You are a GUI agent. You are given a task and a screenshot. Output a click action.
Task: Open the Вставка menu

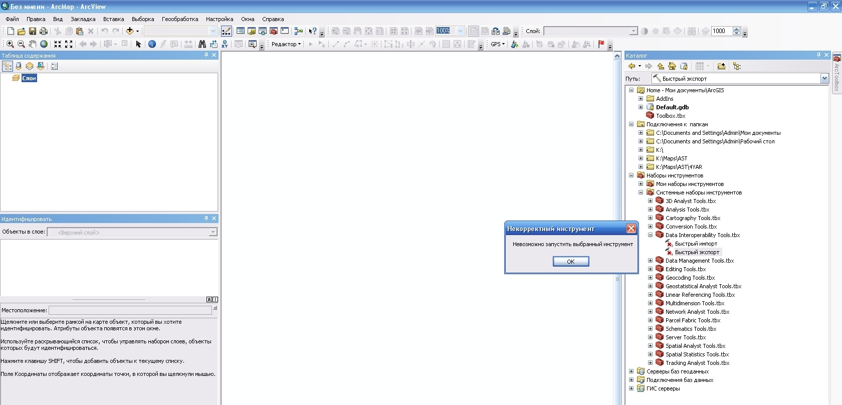[114, 19]
